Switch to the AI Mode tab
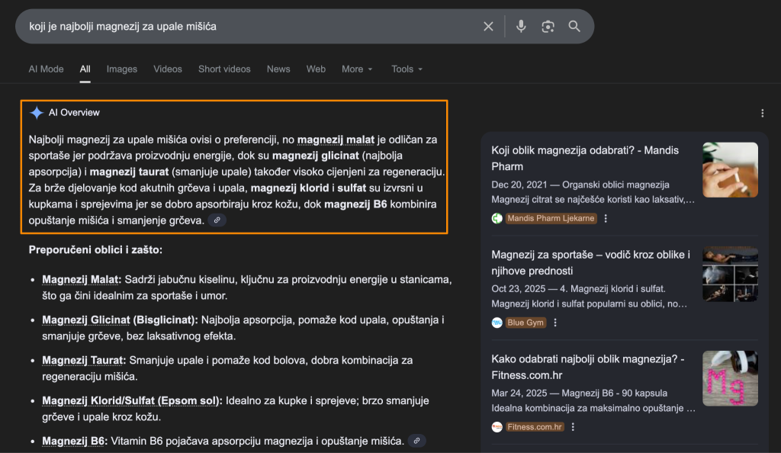781x453 pixels. click(47, 69)
